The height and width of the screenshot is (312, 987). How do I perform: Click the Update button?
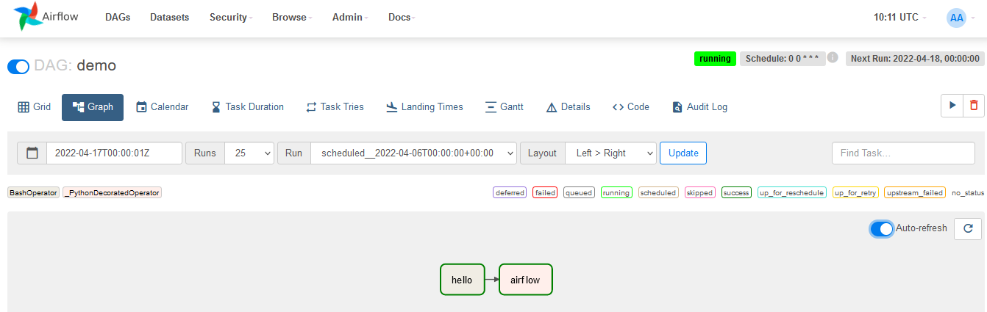683,153
